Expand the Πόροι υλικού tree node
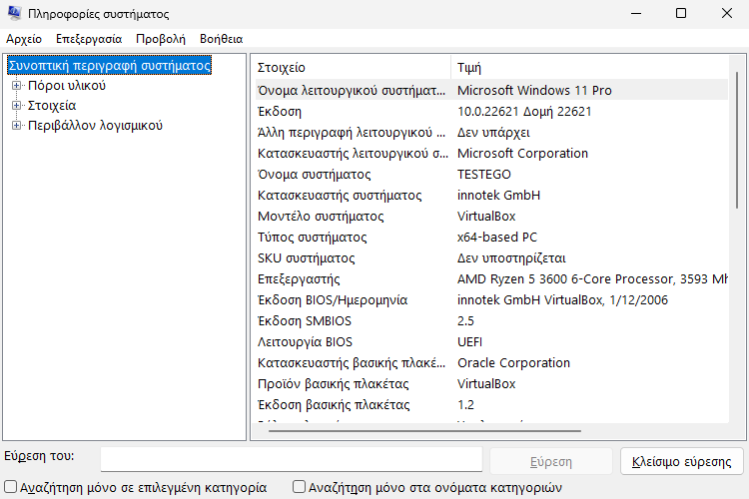 16,86
